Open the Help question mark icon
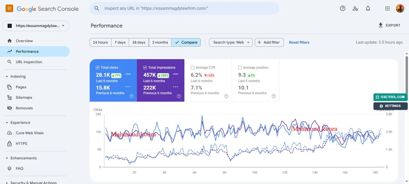Image resolution: width=409 pixels, height=184 pixels. pyautogui.click(x=343, y=9)
